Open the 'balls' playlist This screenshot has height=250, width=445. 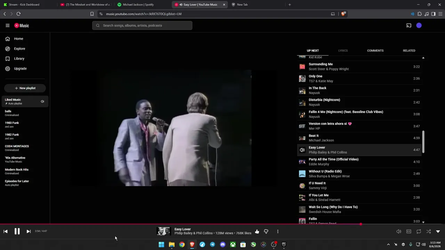(25, 113)
